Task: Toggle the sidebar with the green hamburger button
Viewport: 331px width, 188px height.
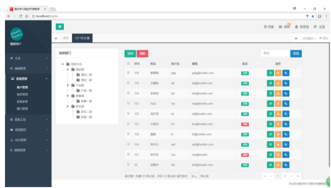Action: [60, 27]
